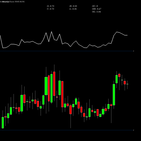Select the OL: 5.34 reading

pyautogui.click(x=96, y=12)
